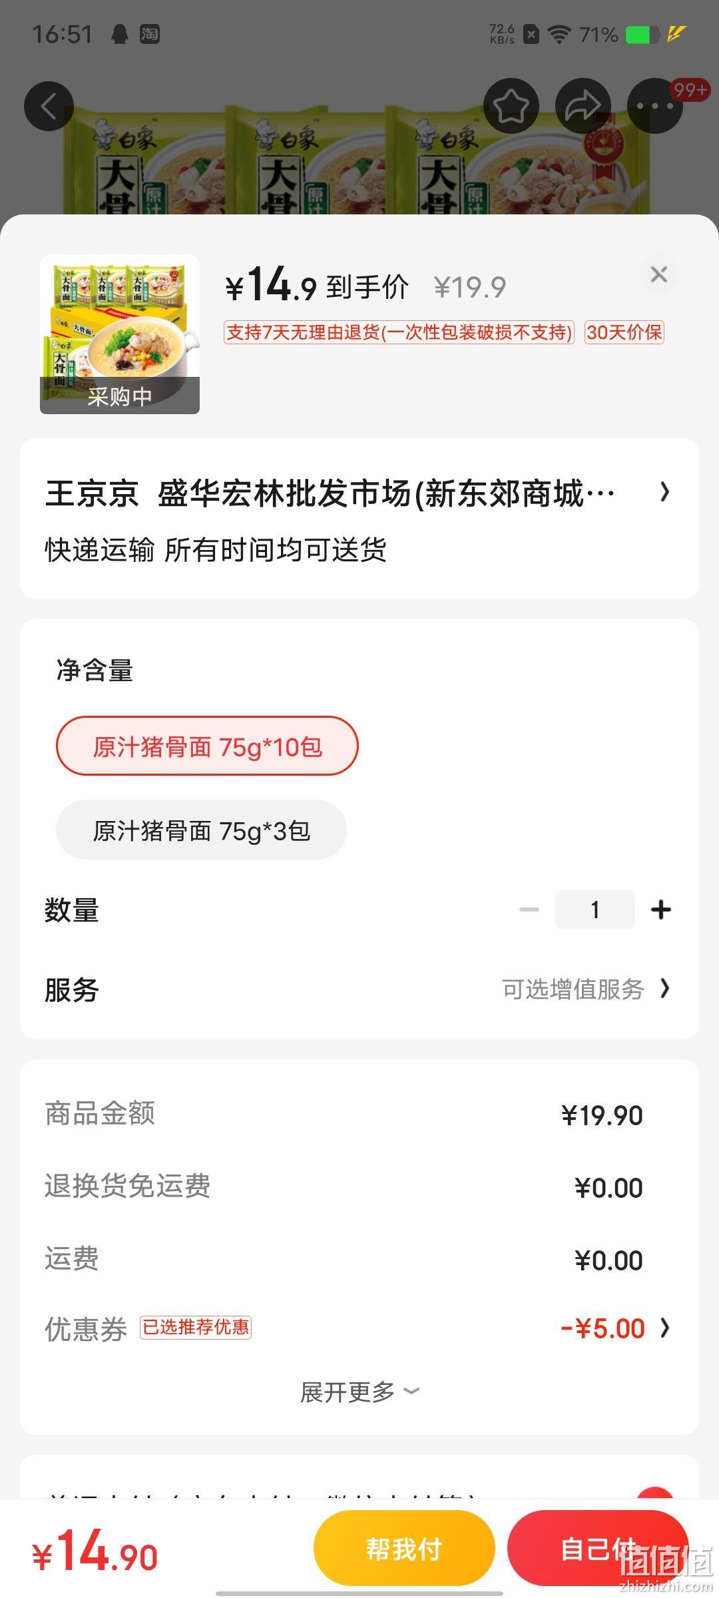This screenshot has width=719, height=1598.
Task: Tap the 自己付 button
Action: coord(598,1549)
